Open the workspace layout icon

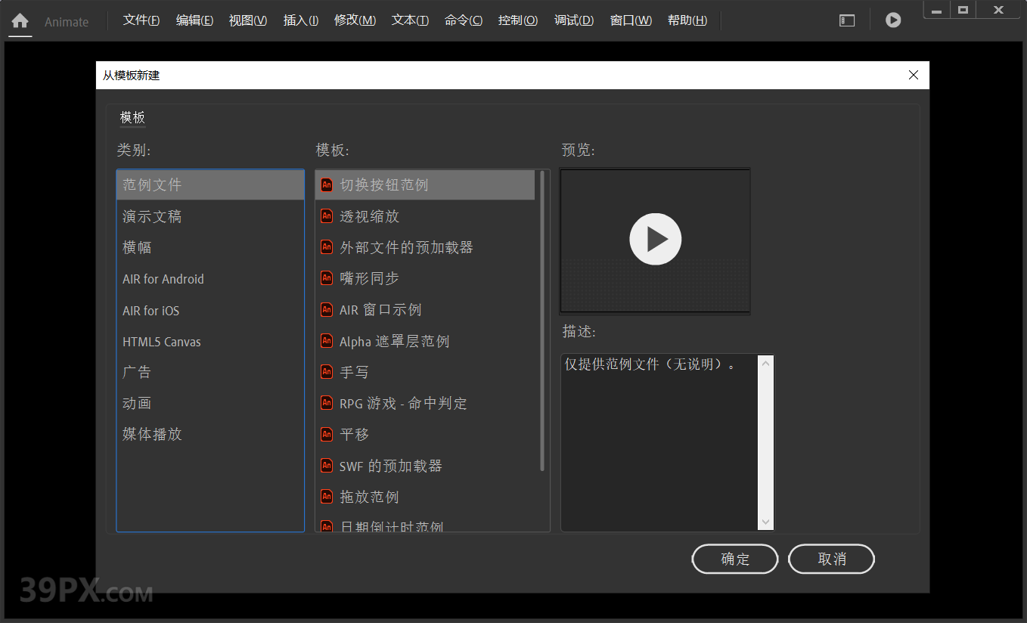click(x=847, y=21)
